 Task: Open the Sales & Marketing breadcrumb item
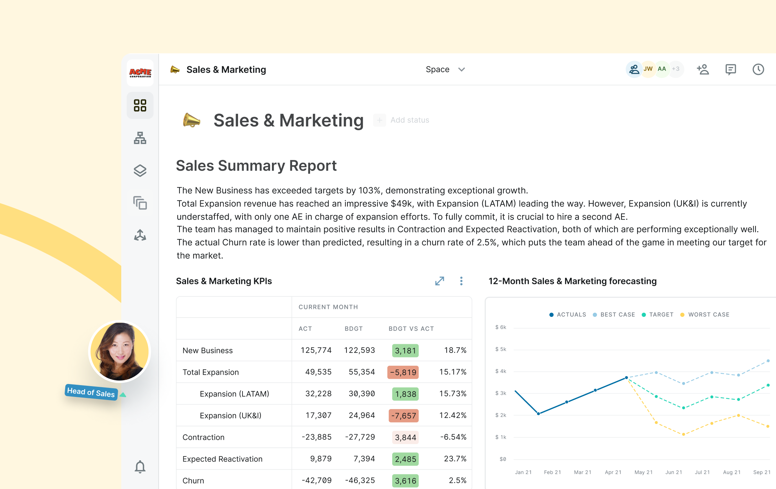(226, 69)
